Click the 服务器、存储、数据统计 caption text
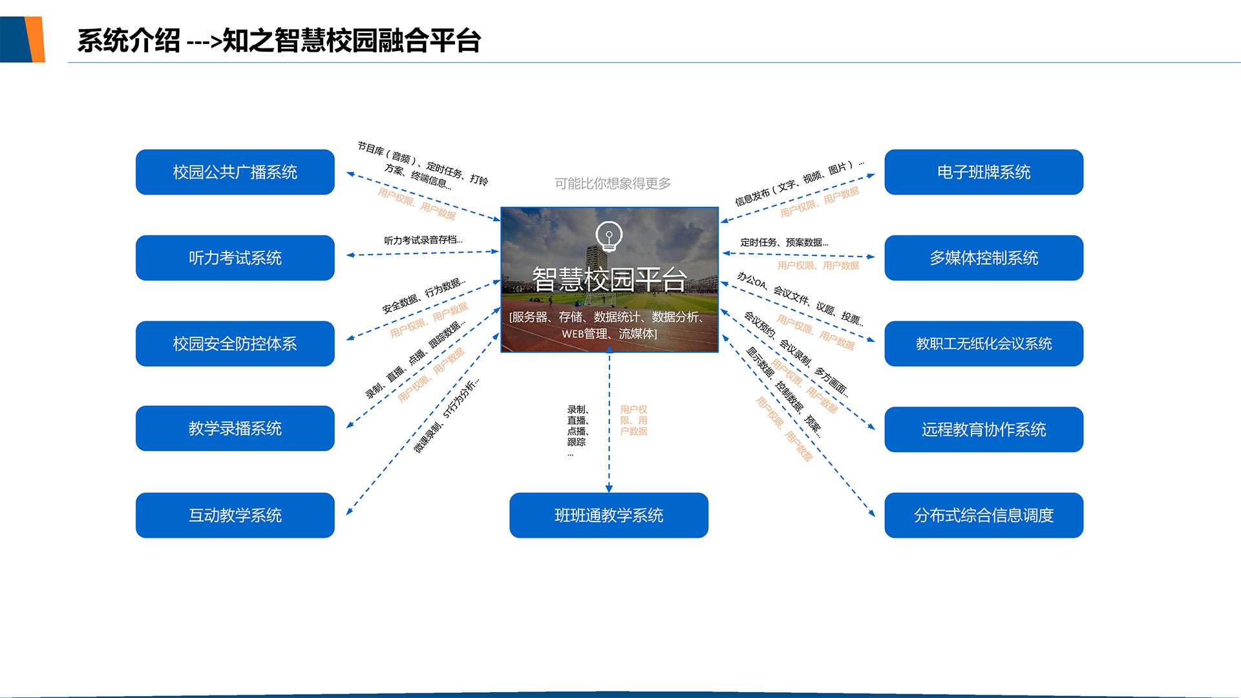The width and height of the screenshot is (1241, 698). coord(608,325)
